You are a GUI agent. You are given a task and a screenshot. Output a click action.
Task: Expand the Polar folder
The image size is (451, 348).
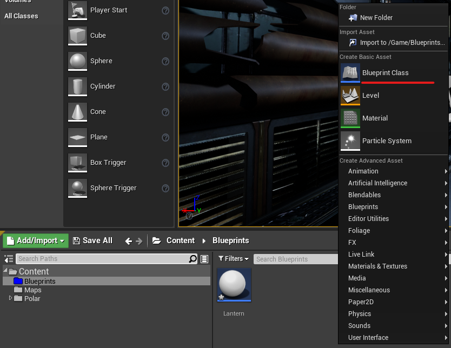(x=10, y=298)
